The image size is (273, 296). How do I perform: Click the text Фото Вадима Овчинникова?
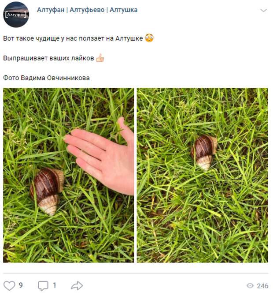coord(46,78)
